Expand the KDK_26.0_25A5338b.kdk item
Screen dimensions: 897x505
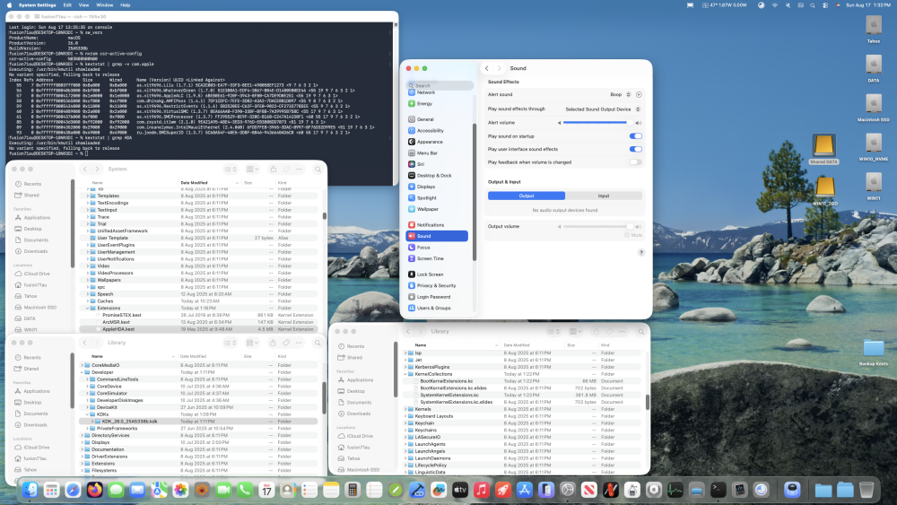pos(92,422)
